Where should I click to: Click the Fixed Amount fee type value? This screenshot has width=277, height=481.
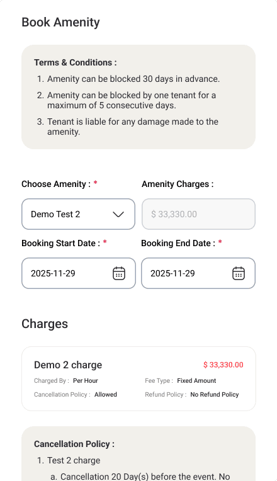point(196,381)
